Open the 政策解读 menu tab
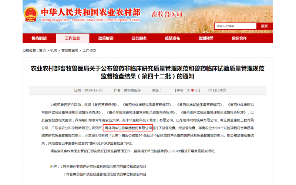 pyautogui.click(x=106, y=38)
